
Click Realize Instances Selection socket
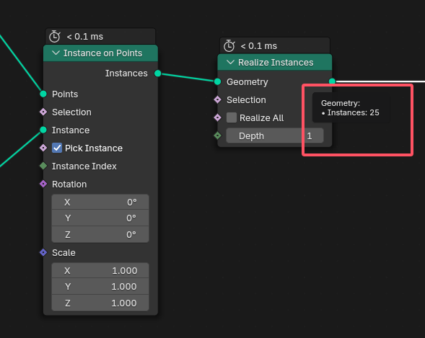click(x=217, y=99)
